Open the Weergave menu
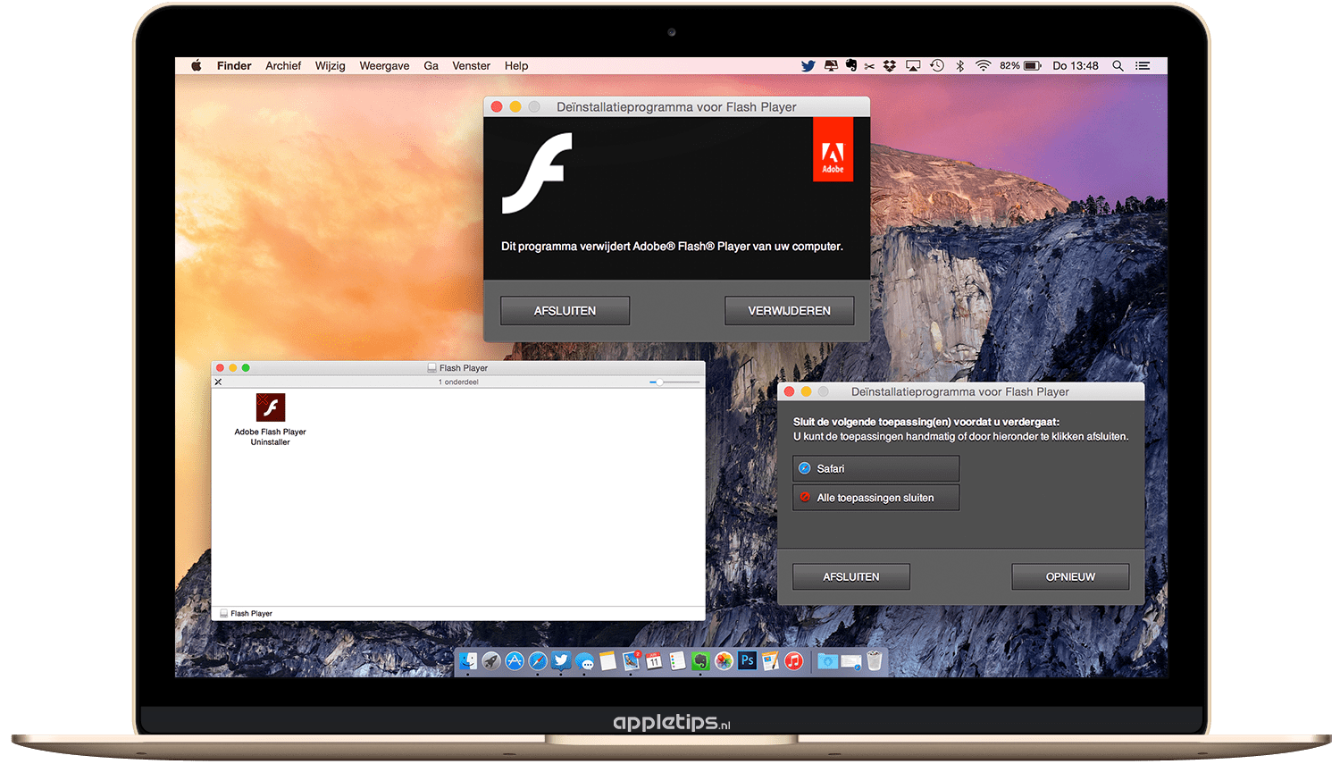This screenshot has height=764, width=1340. pyautogui.click(x=384, y=65)
